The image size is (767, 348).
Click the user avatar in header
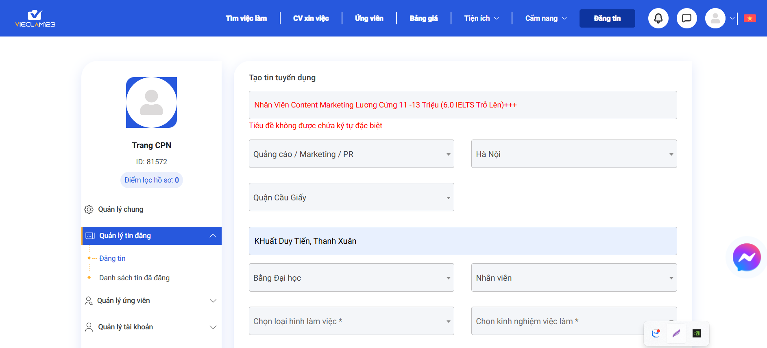tap(715, 18)
